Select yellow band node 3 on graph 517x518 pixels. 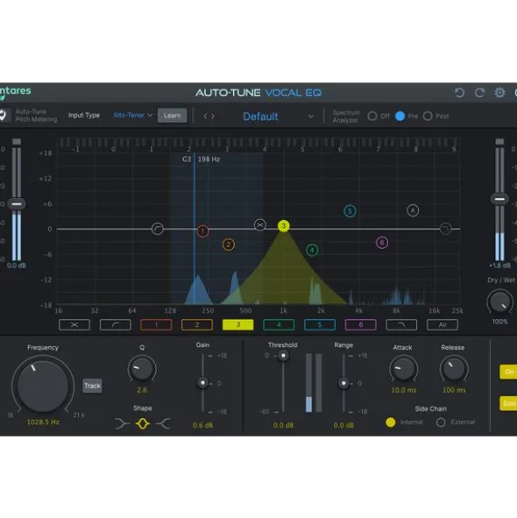[x=283, y=226]
